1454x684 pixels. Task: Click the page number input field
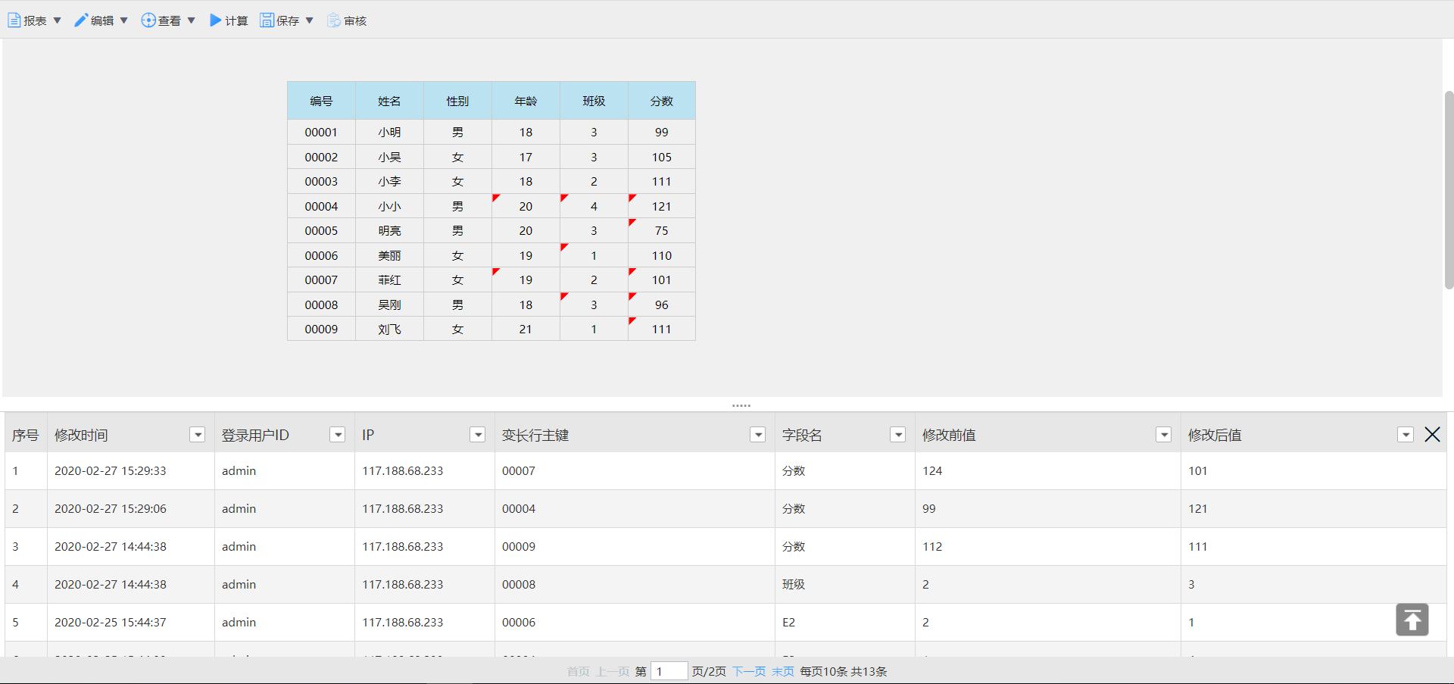point(669,671)
